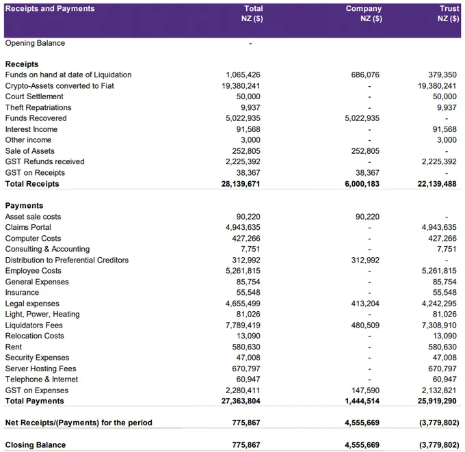Click 'Funds on hand at date of Liquidation' label
465x452 pixels.
point(68,75)
